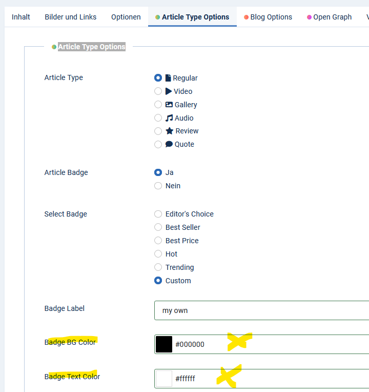Viewport: 369px width, 392px height.
Task: Open the white Badge Text Color swatch
Action: (164, 379)
